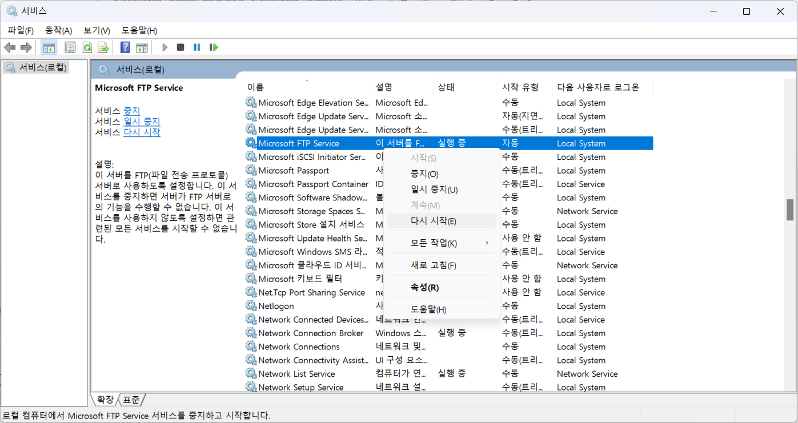The image size is (798, 423).
Task: Sort by the 시작 유형 column header
Action: 524,87
